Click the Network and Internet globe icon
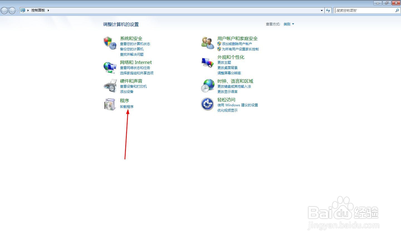 (110, 67)
